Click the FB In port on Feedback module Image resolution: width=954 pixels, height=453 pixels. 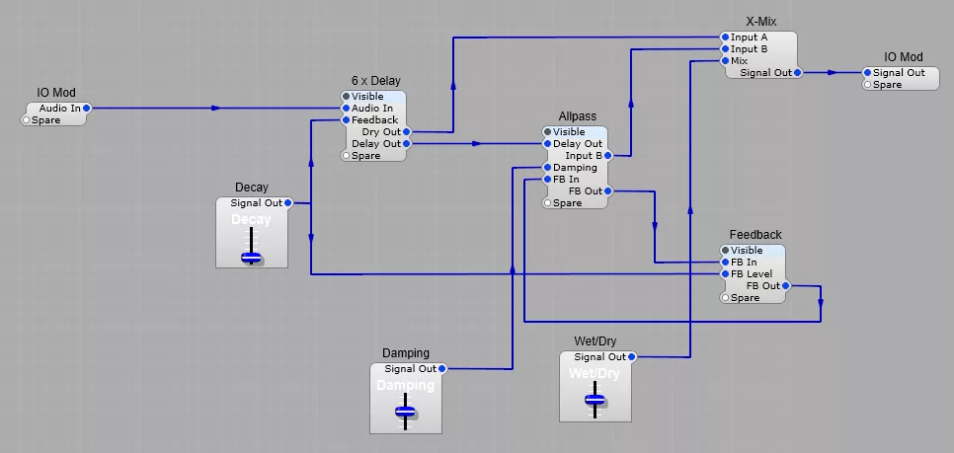click(x=725, y=263)
